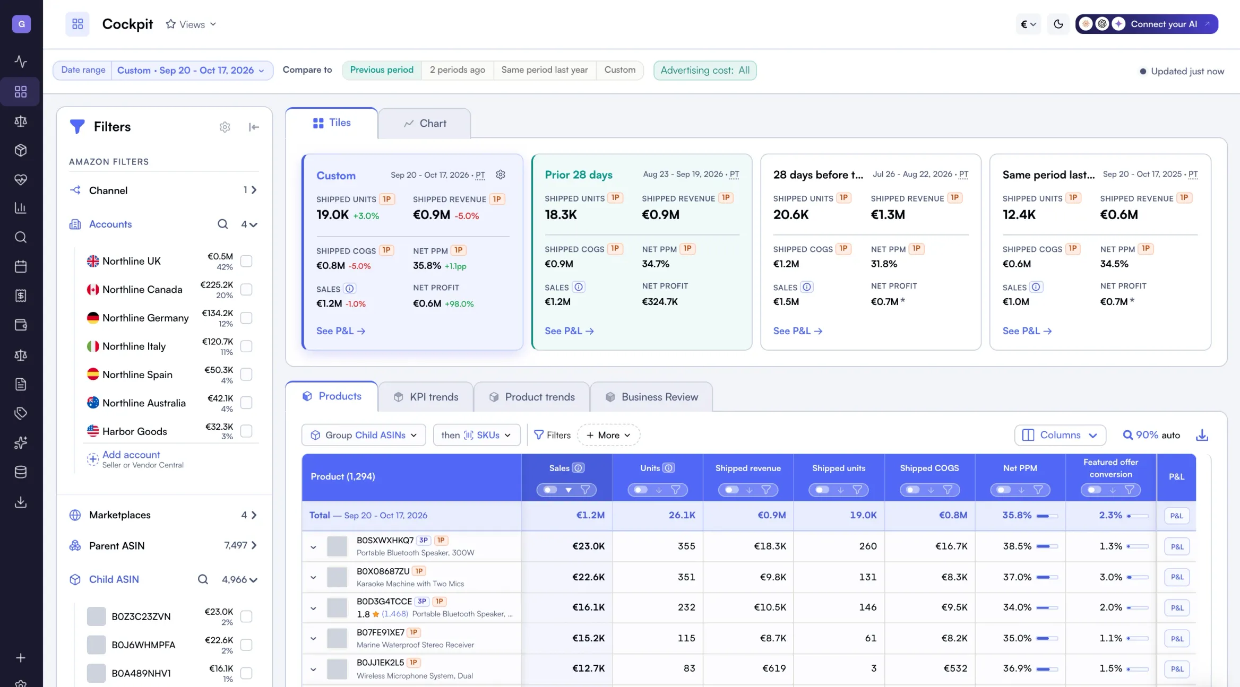Check the Northline Canada account checkbox
This screenshot has width=1240, height=687.
(x=246, y=290)
